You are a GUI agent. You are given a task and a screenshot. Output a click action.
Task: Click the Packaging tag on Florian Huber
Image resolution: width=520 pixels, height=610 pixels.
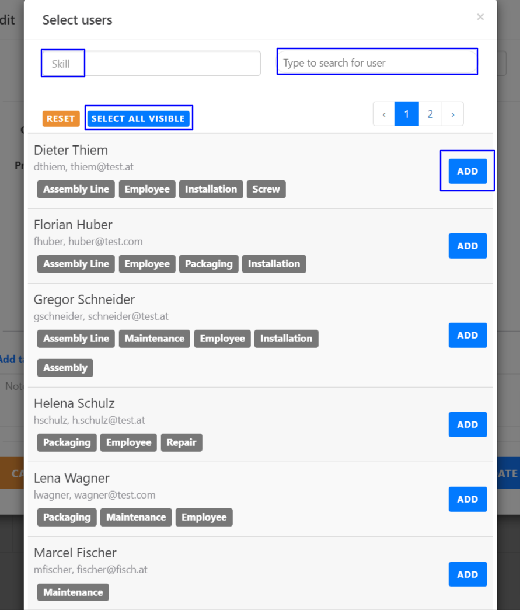208,264
